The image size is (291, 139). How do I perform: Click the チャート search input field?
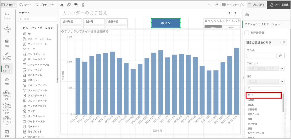(x=38, y=19)
